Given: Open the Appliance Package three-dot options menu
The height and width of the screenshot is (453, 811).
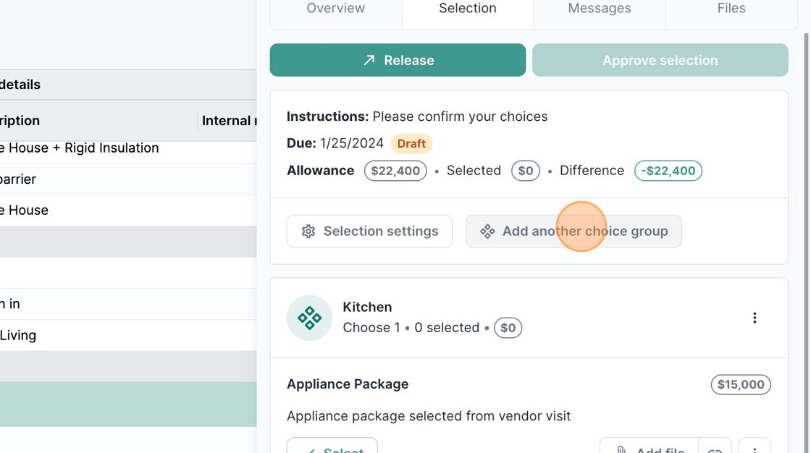Looking at the screenshot, I should 755,448.
